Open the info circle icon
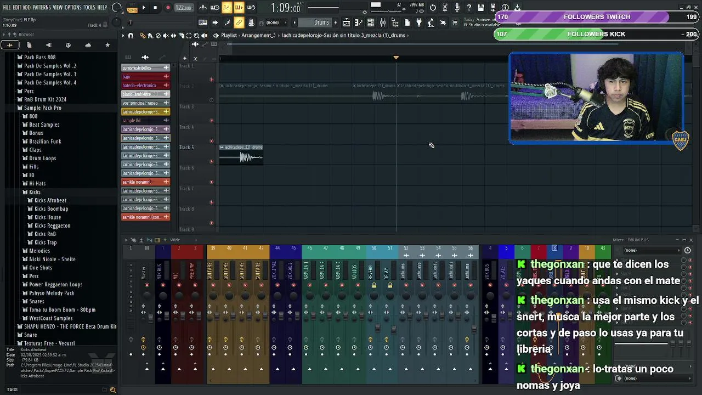 coord(505,8)
